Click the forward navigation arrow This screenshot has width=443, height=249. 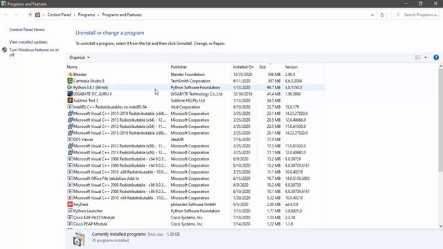pyautogui.click(x=16, y=15)
